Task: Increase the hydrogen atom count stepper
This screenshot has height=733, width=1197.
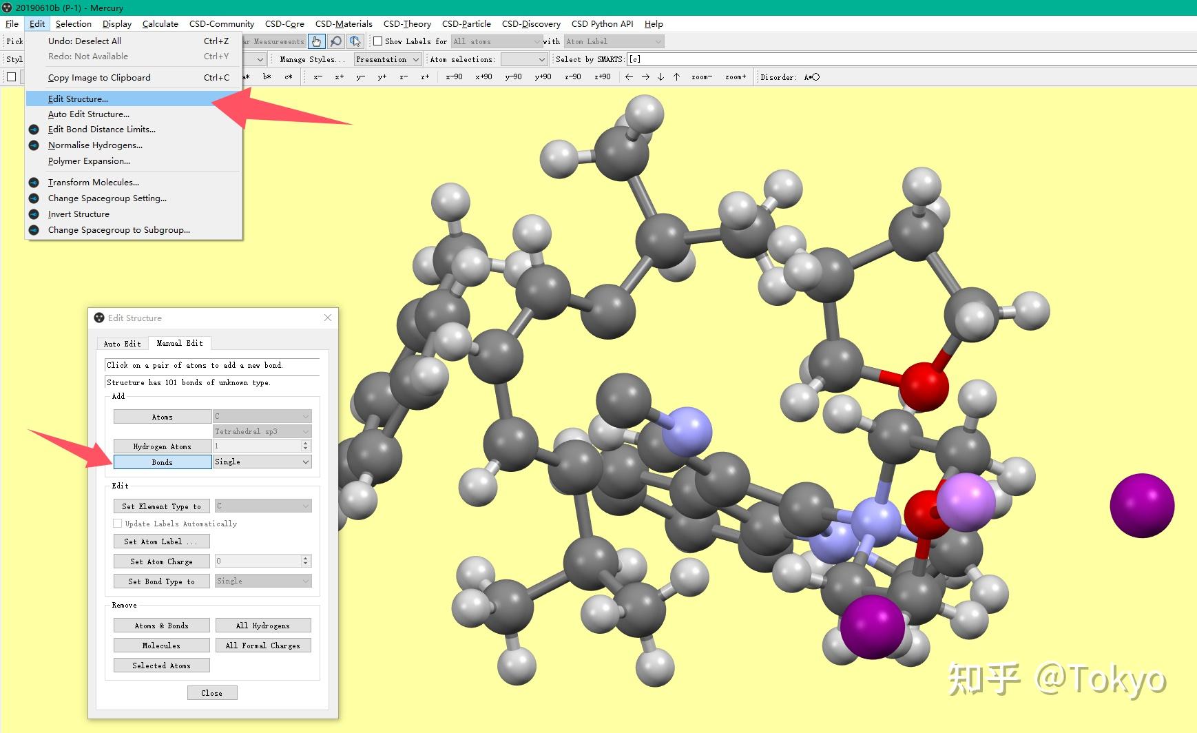Action: click(306, 443)
